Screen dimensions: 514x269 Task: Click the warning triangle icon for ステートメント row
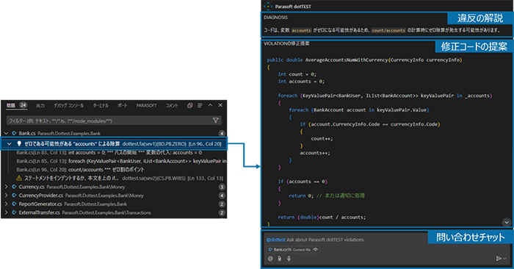point(19,178)
